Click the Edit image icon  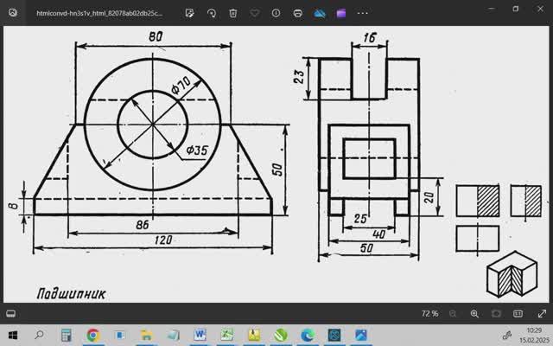(190, 13)
